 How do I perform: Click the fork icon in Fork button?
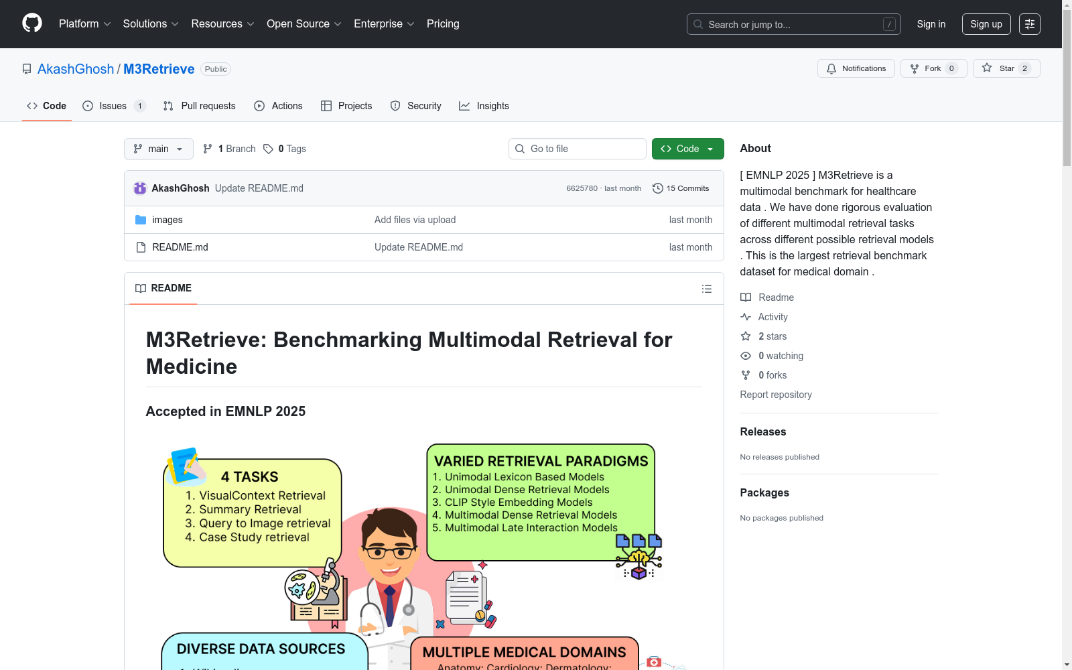915,68
